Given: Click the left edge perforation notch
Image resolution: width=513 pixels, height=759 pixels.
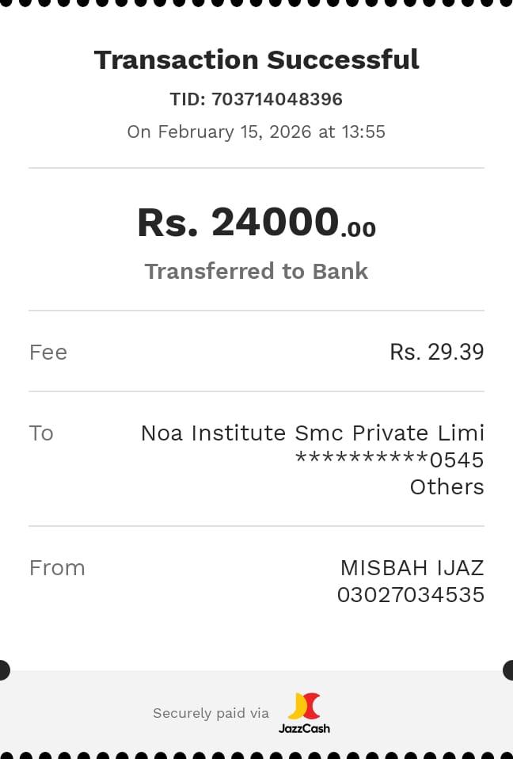Looking at the screenshot, I should tap(3, 670).
